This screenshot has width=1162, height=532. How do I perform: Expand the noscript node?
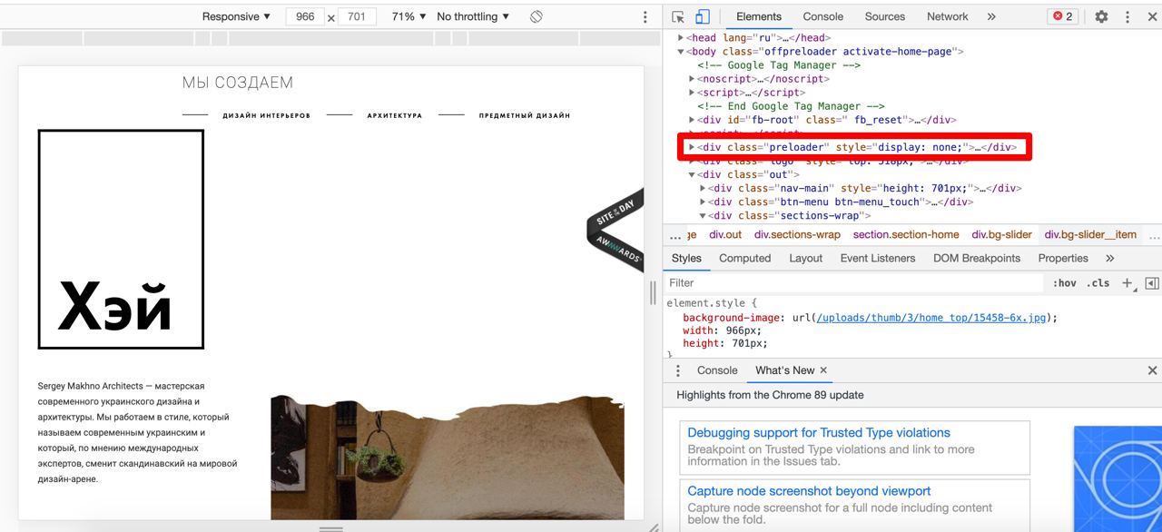(x=693, y=79)
